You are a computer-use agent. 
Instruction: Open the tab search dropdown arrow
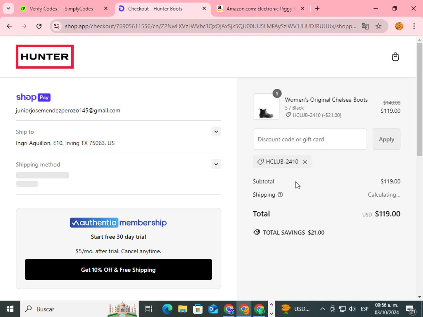point(8,8)
